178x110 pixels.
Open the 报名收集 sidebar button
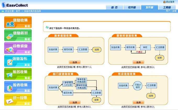[x=18, y=74]
